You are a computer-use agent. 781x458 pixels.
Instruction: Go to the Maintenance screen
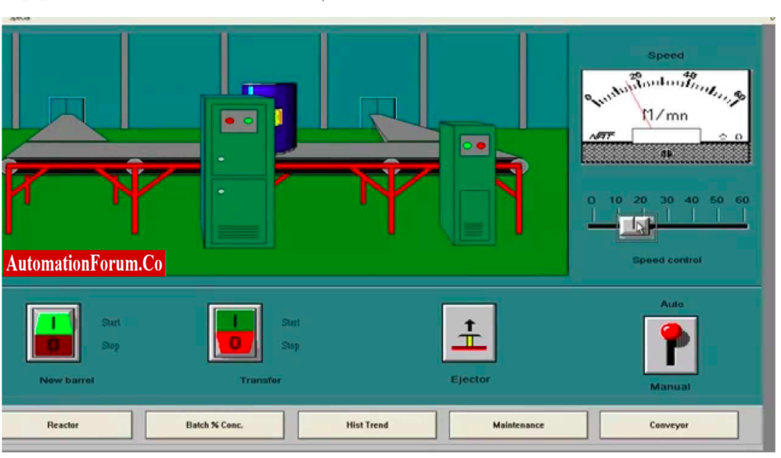pyautogui.click(x=519, y=425)
